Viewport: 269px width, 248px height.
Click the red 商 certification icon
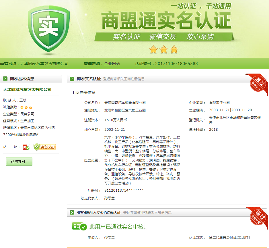click(x=26, y=147)
